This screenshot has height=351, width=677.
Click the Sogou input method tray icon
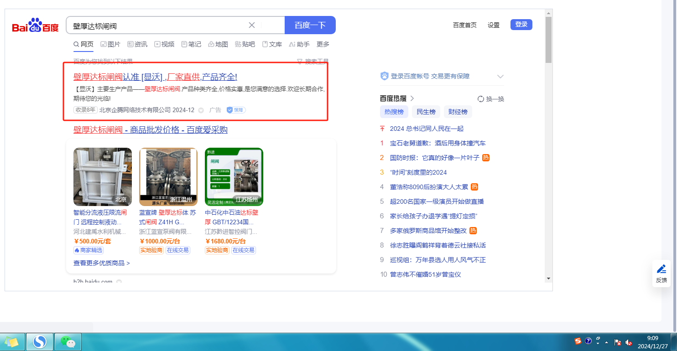(578, 341)
